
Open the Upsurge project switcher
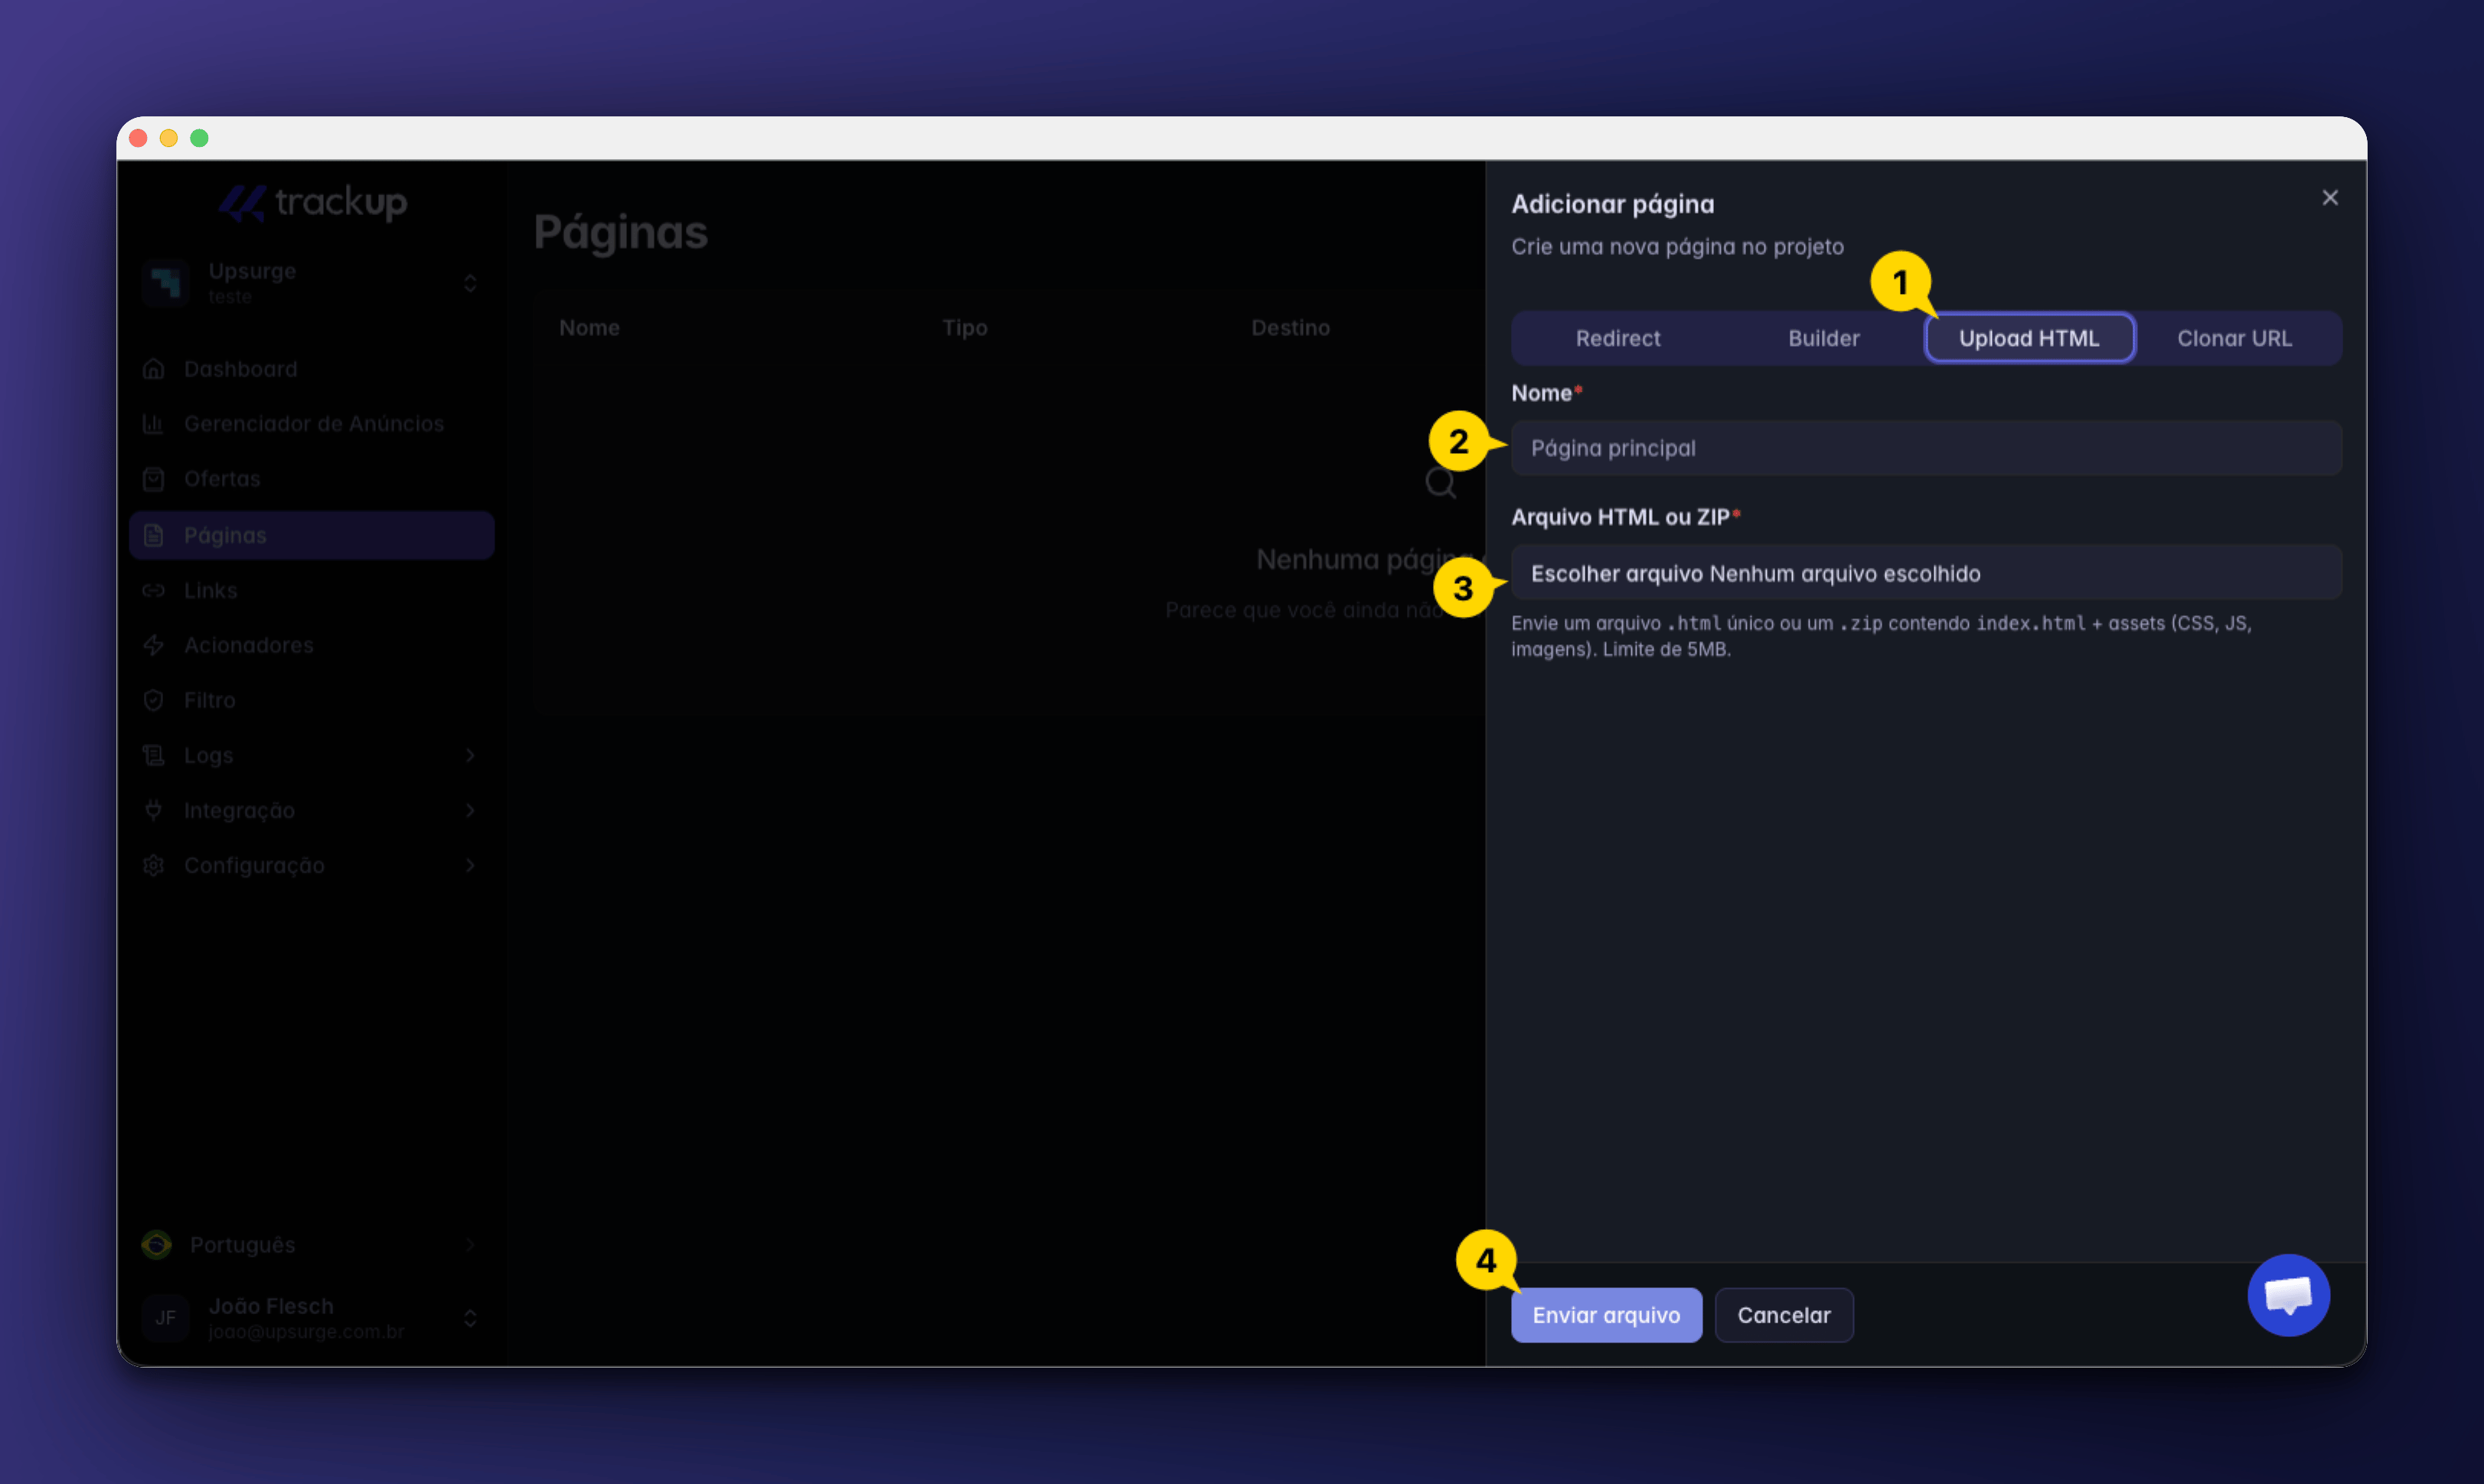click(x=311, y=283)
